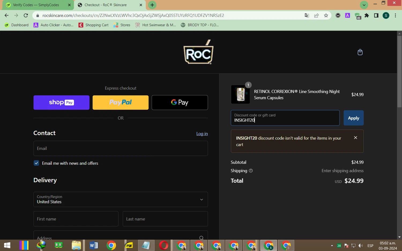
Task: Click the First name field
Action: coord(76,219)
